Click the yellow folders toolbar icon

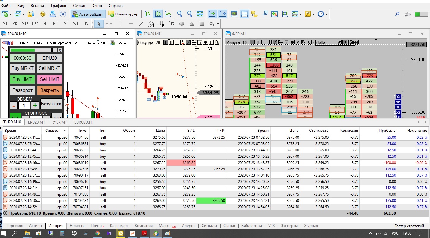pos(254,14)
